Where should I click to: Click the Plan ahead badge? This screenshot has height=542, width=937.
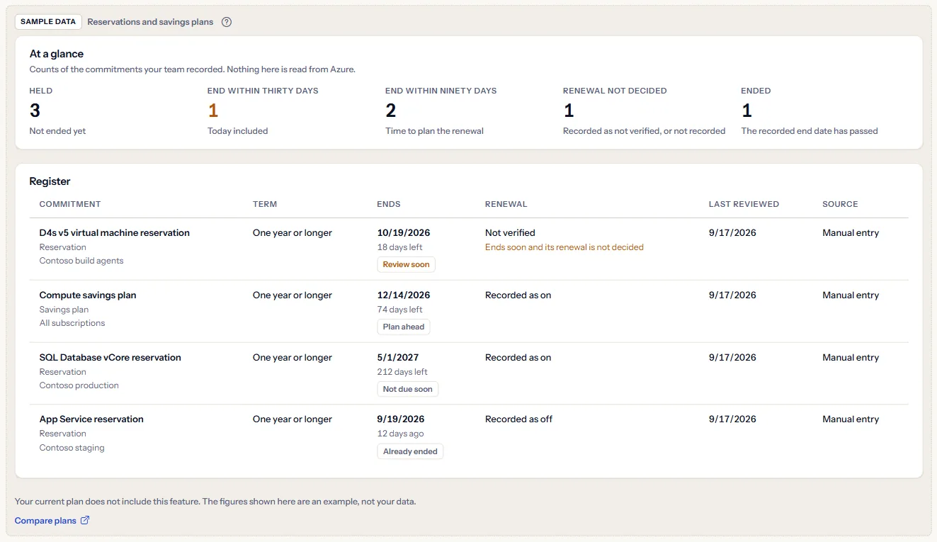tap(404, 327)
